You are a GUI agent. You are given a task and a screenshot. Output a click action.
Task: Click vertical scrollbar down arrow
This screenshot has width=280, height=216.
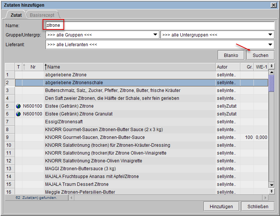point(271,185)
